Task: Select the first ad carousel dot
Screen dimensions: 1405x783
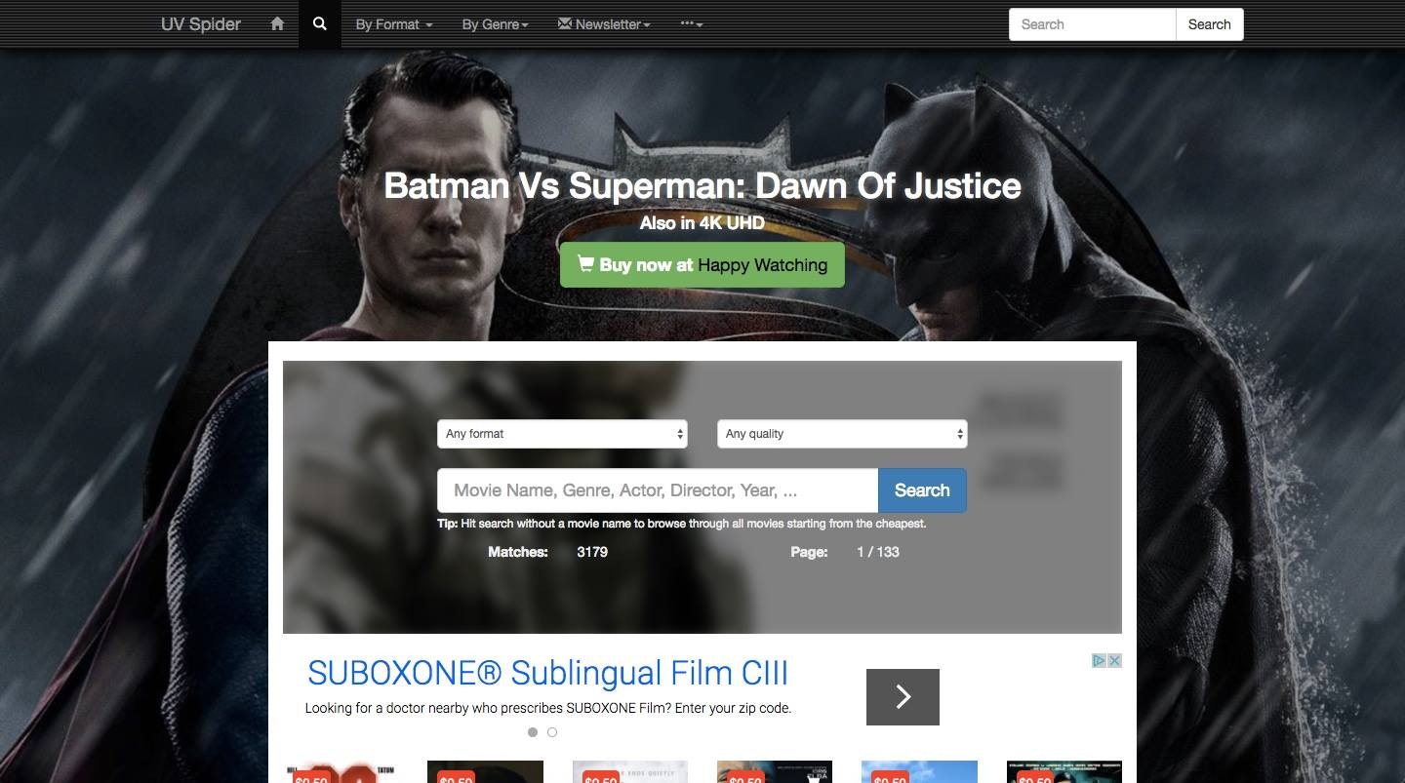Action: [533, 732]
